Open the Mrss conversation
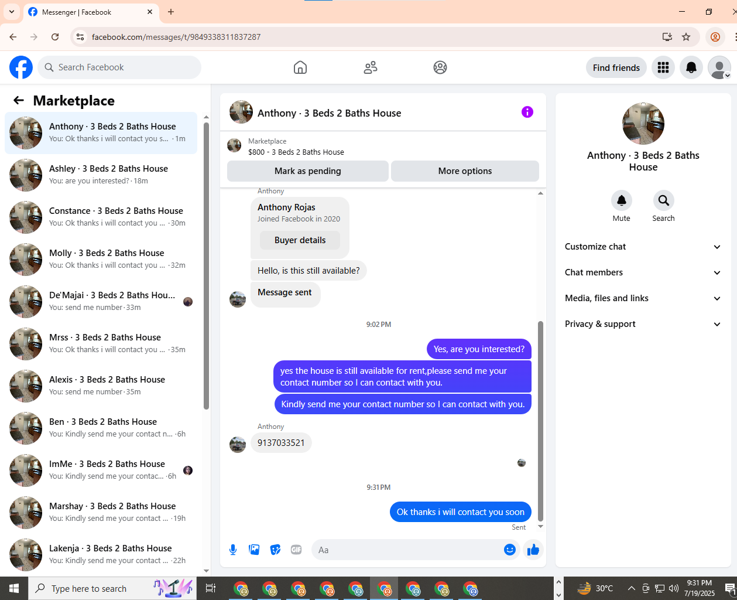This screenshot has width=737, height=600. click(x=101, y=344)
